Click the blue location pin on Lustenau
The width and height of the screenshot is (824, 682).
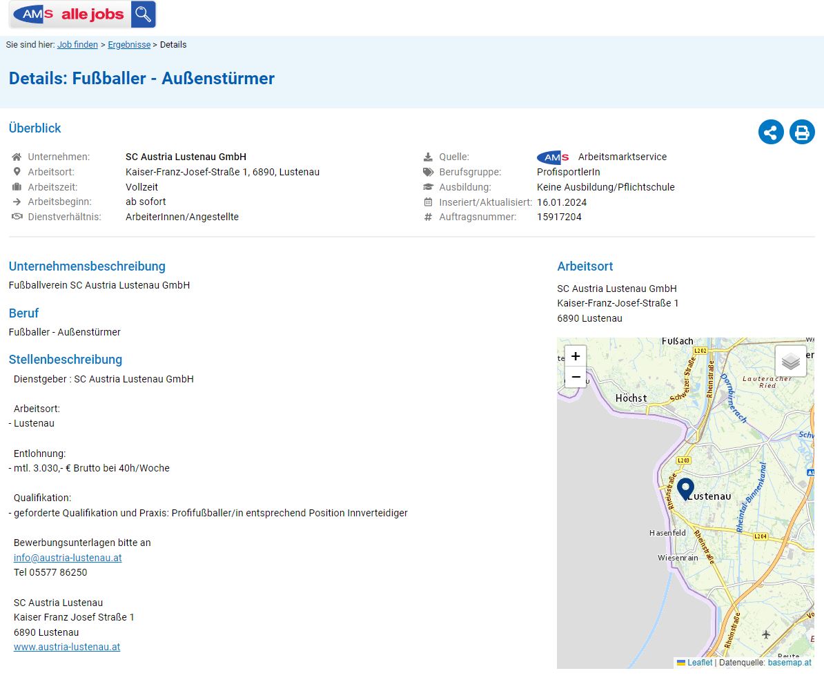685,489
